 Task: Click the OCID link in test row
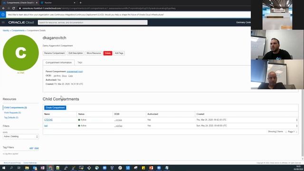pyautogui.click(x=118, y=126)
